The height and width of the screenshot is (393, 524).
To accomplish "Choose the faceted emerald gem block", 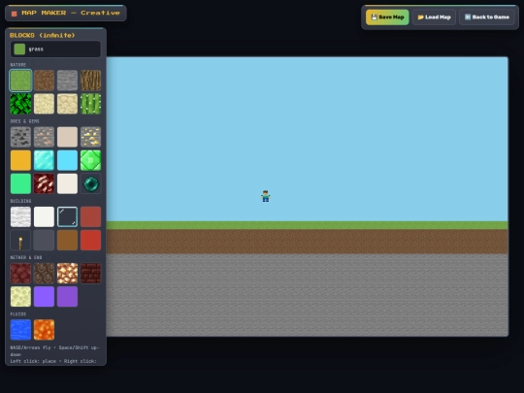I will pos(90,160).
